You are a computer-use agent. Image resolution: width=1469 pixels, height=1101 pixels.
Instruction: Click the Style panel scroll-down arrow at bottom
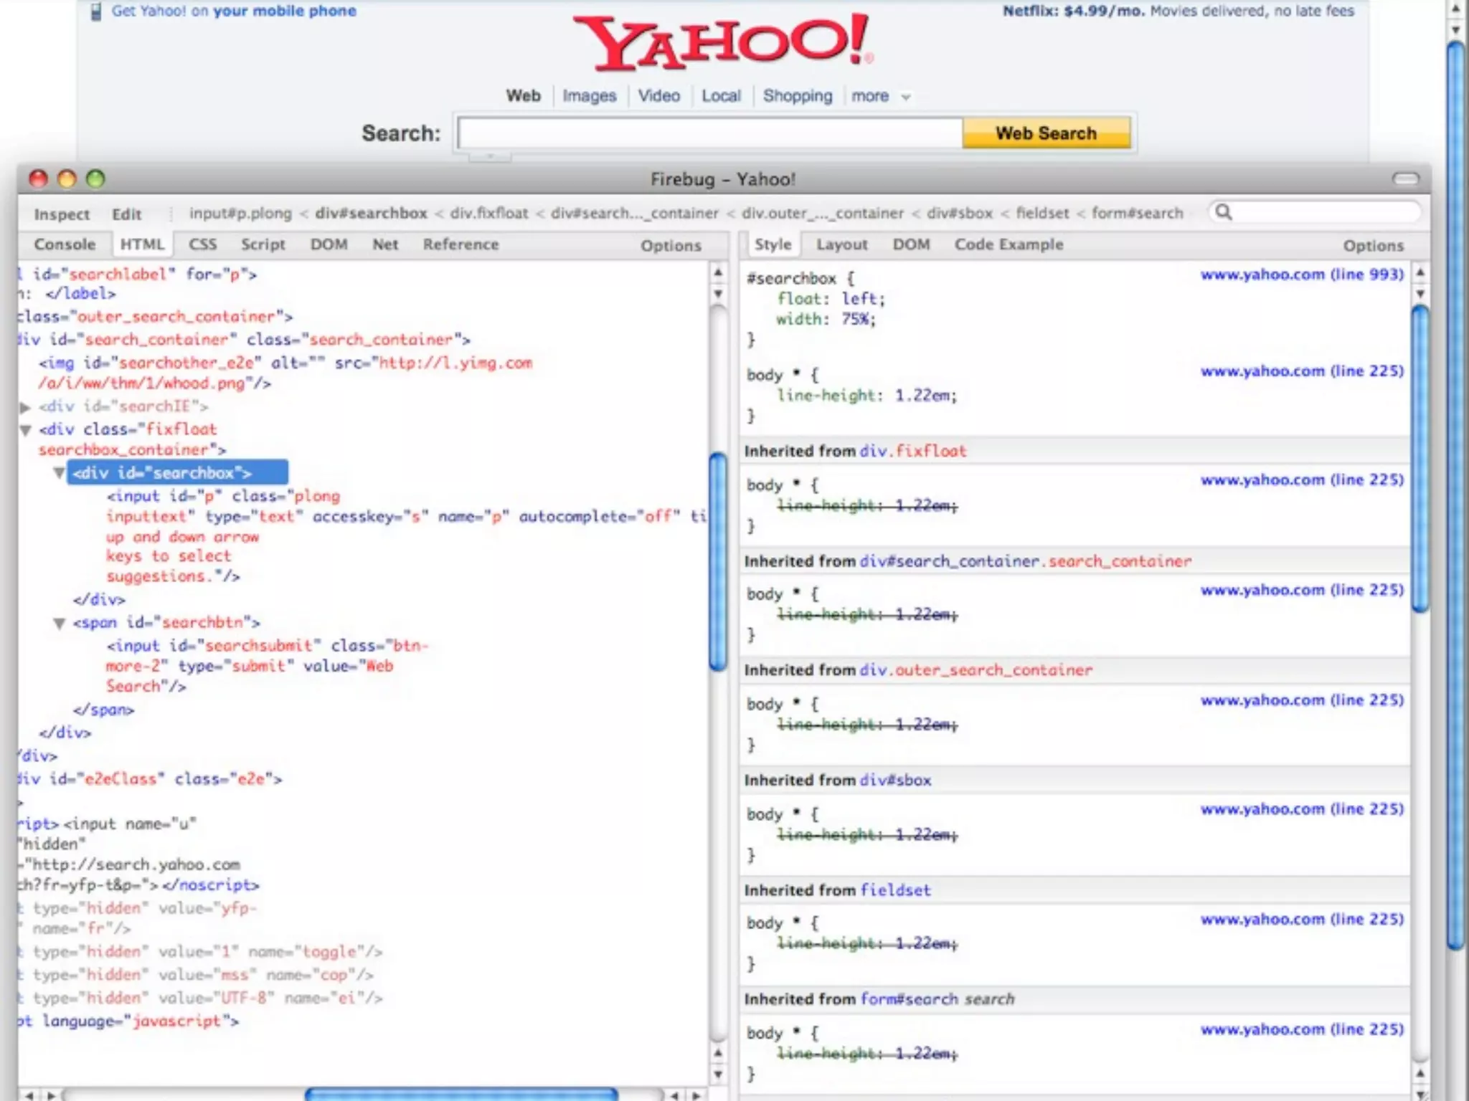coord(1420,1094)
